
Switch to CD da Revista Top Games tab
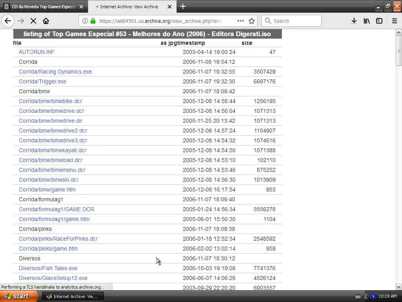click(x=44, y=7)
